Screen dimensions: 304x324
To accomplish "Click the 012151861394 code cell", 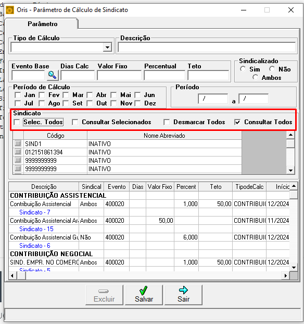I will click(56, 152).
